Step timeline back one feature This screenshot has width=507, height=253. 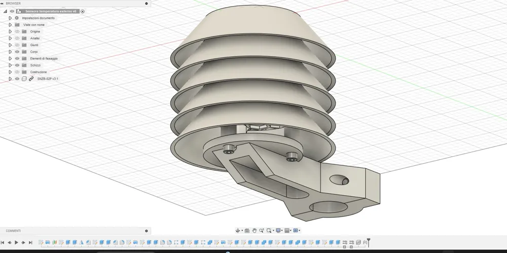(9, 242)
